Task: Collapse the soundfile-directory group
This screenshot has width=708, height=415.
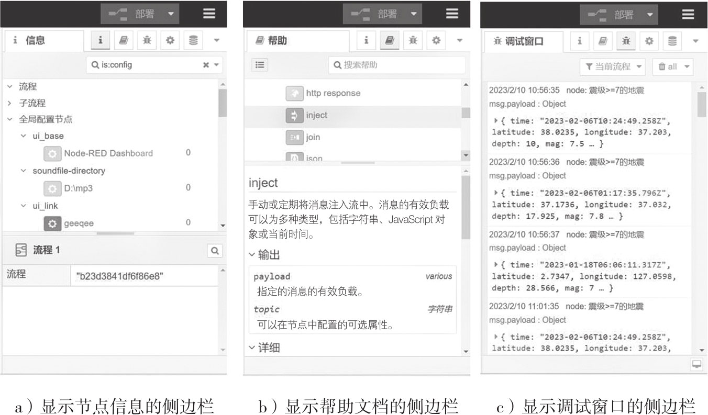Action: (23, 171)
